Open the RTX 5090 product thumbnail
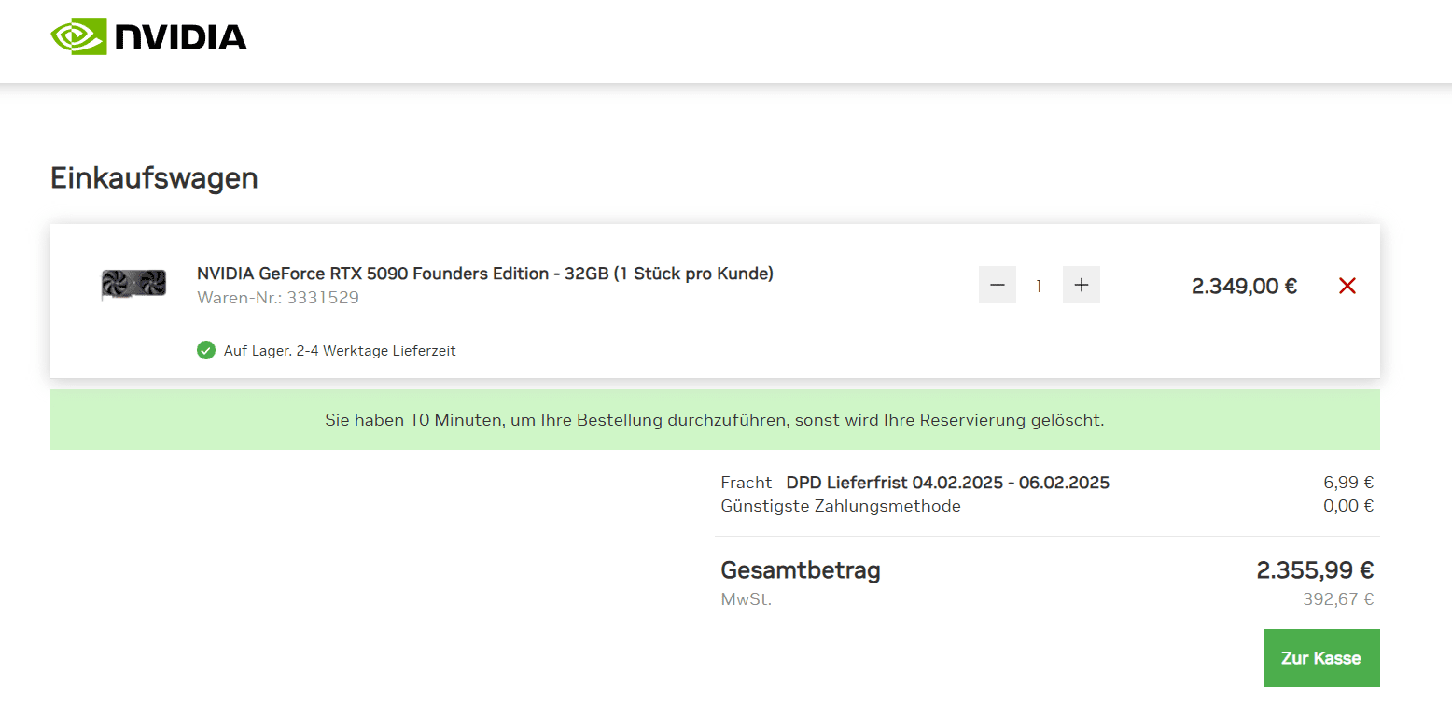The width and height of the screenshot is (1452, 716). pyautogui.click(x=133, y=285)
